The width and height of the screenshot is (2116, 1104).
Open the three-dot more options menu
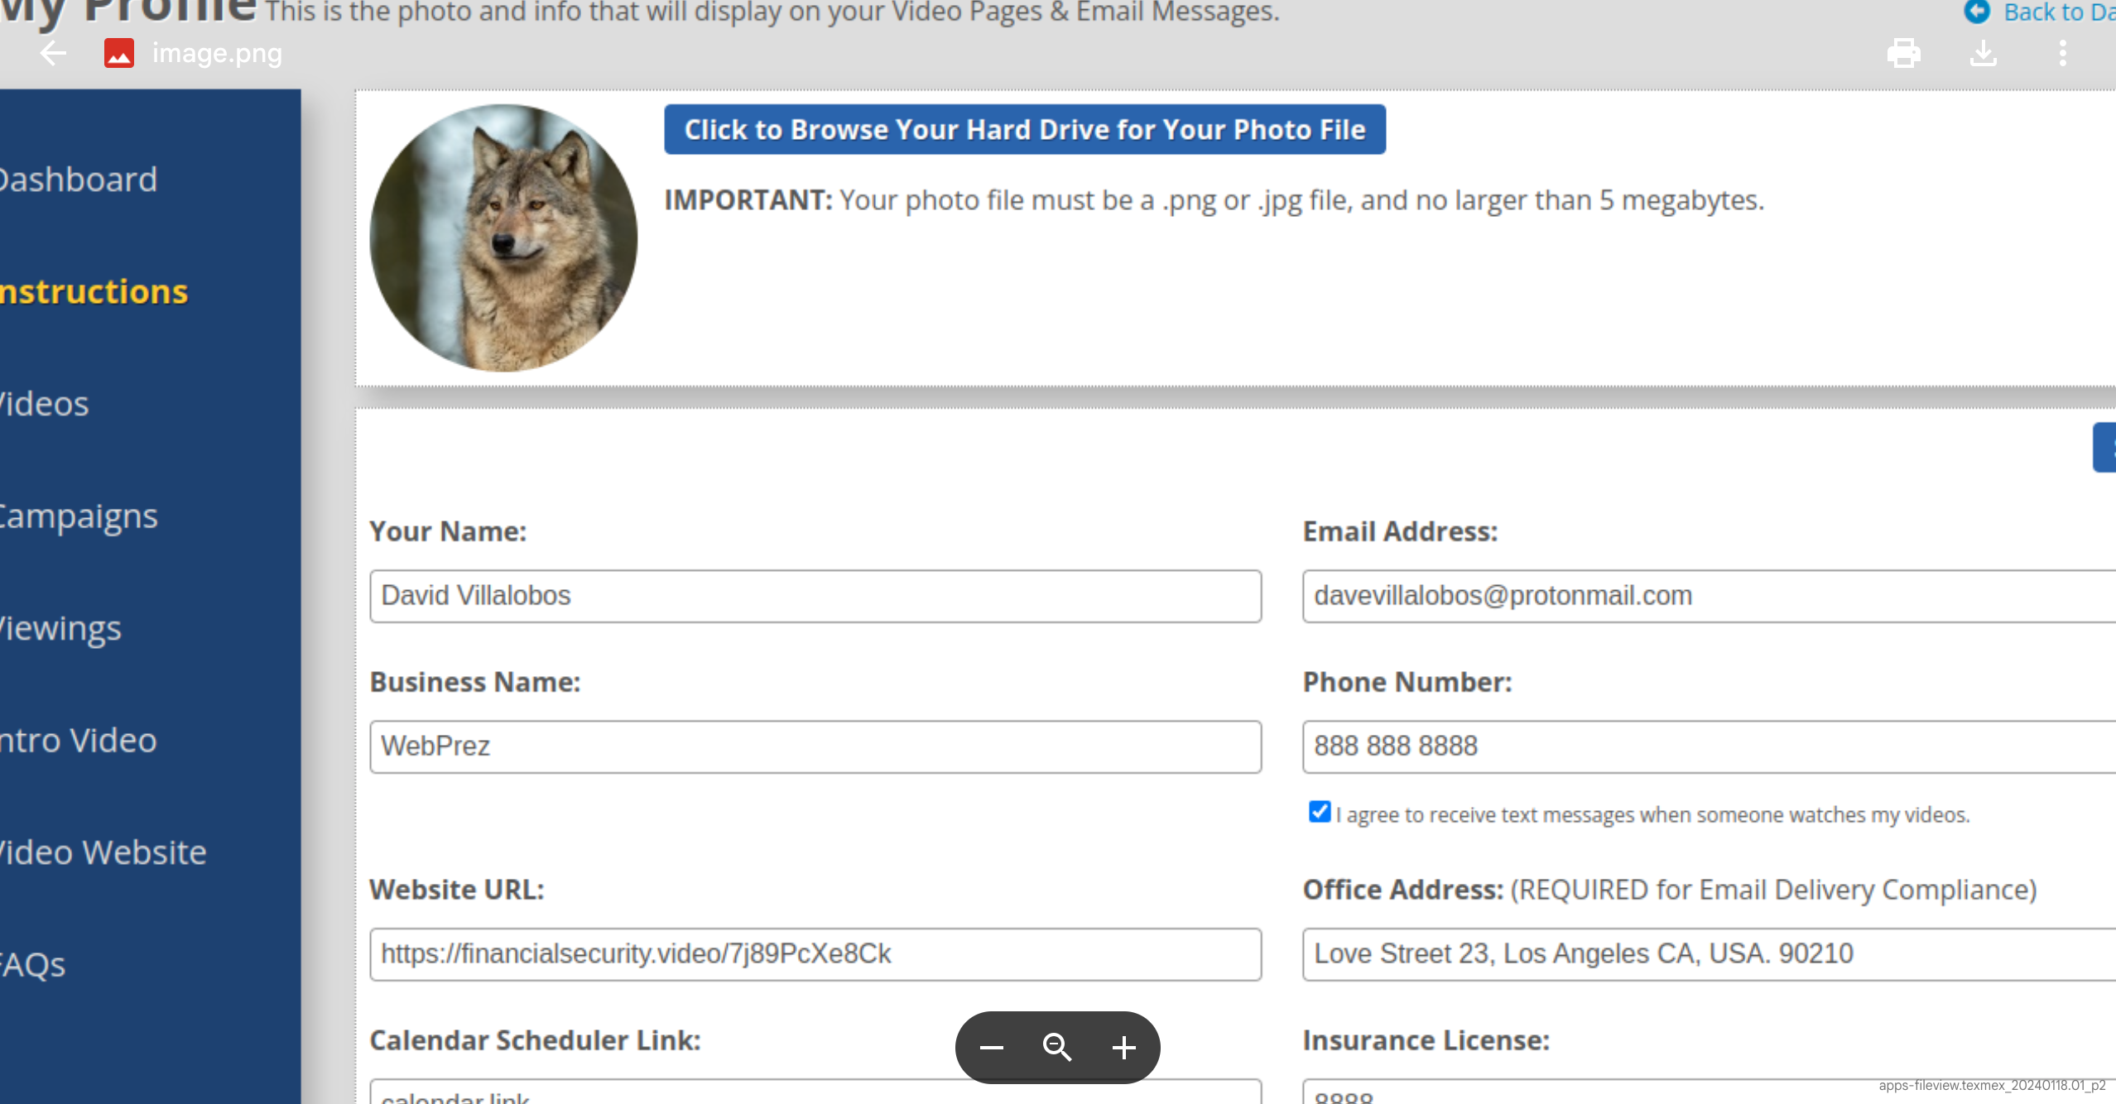(2062, 54)
